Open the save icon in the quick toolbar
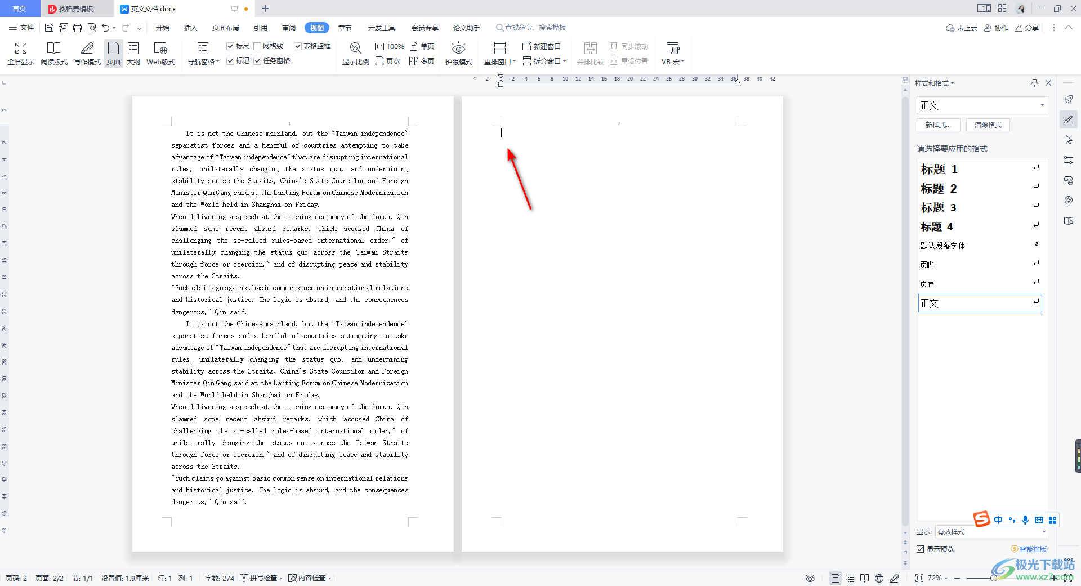The height and width of the screenshot is (586, 1081). tap(50, 28)
